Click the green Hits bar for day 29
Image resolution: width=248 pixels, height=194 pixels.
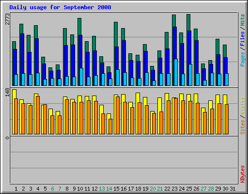tap(217, 47)
